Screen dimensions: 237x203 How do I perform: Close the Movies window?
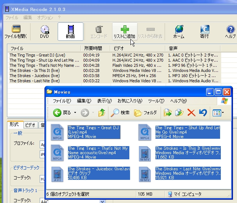(227, 92)
